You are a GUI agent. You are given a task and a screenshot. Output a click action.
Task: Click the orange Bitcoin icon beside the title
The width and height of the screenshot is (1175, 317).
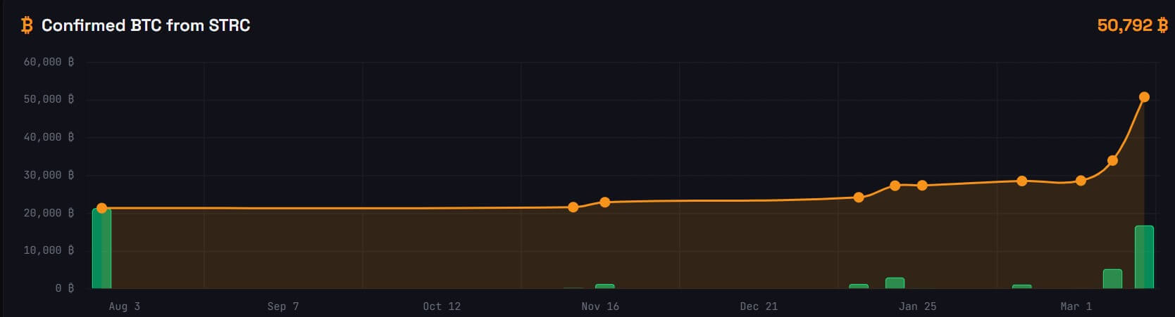(27, 26)
